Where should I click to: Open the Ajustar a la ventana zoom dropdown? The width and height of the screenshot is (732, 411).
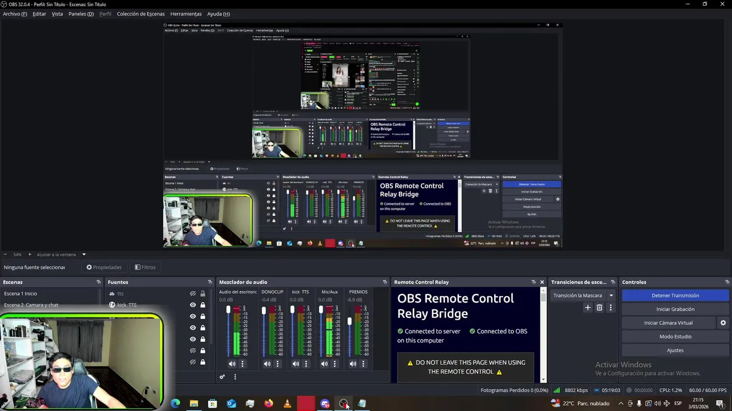coord(83,255)
